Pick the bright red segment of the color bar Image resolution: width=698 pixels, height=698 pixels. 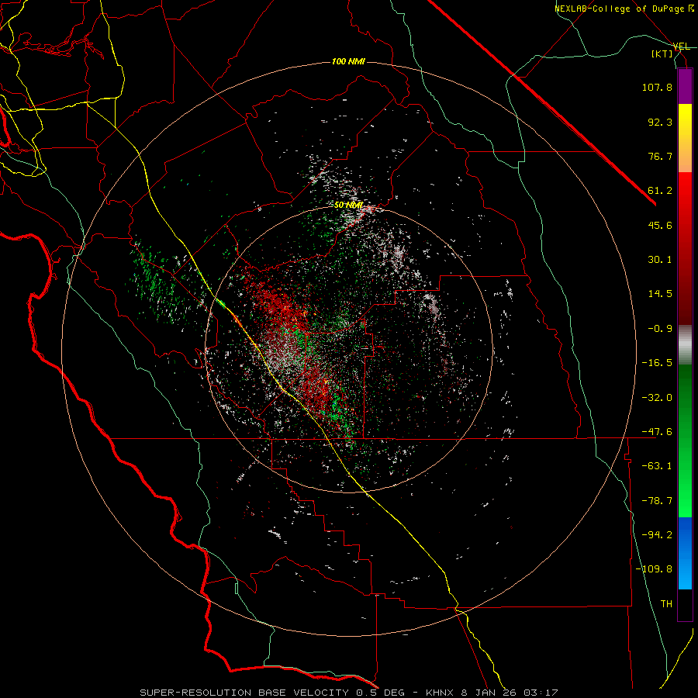[x=685, y=185]
